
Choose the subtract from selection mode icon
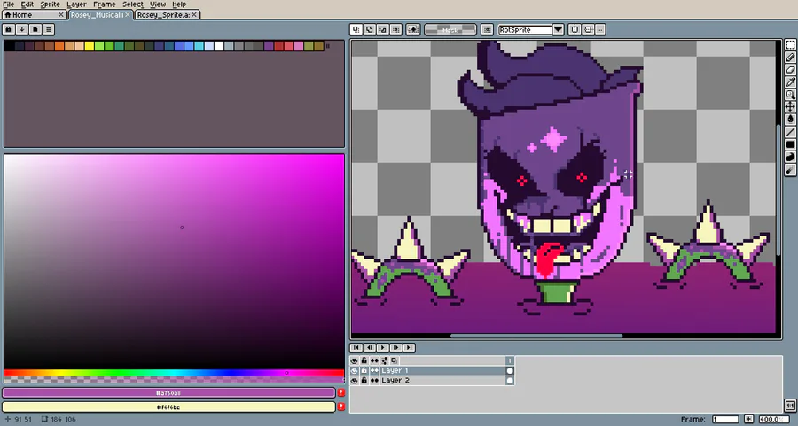click(x=383, y=29)
